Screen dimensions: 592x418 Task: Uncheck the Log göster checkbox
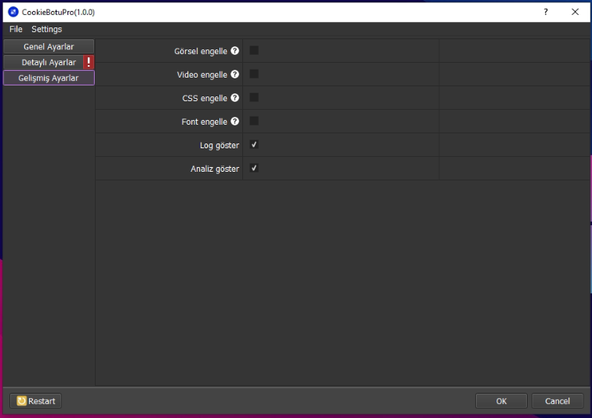point(254,145)
